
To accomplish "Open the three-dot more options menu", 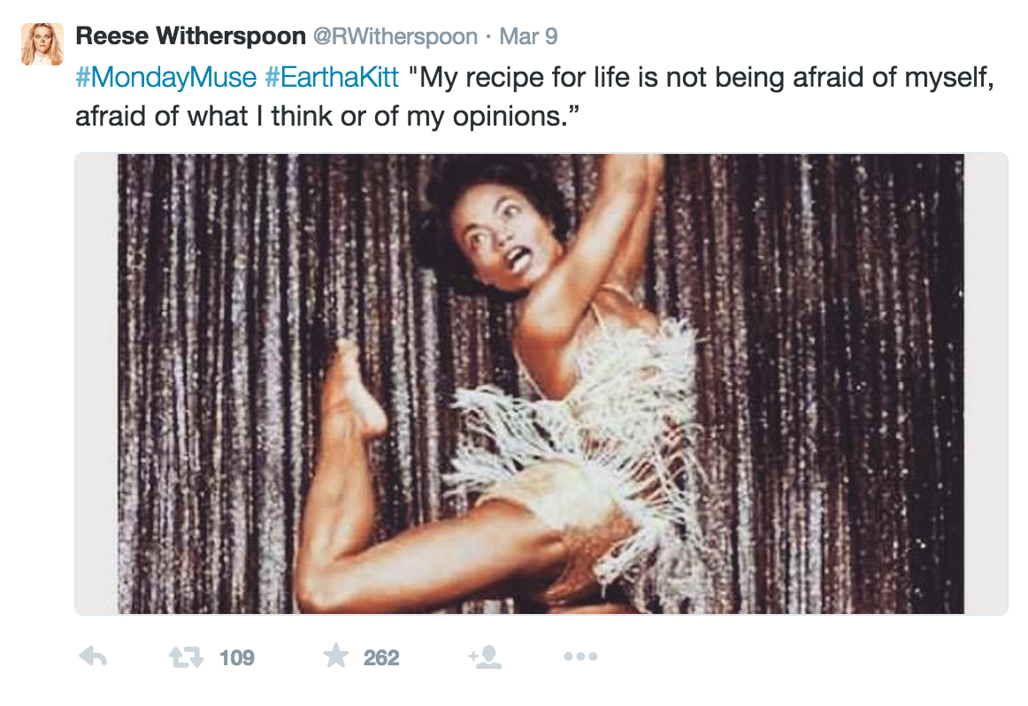I will pos(580,656).
